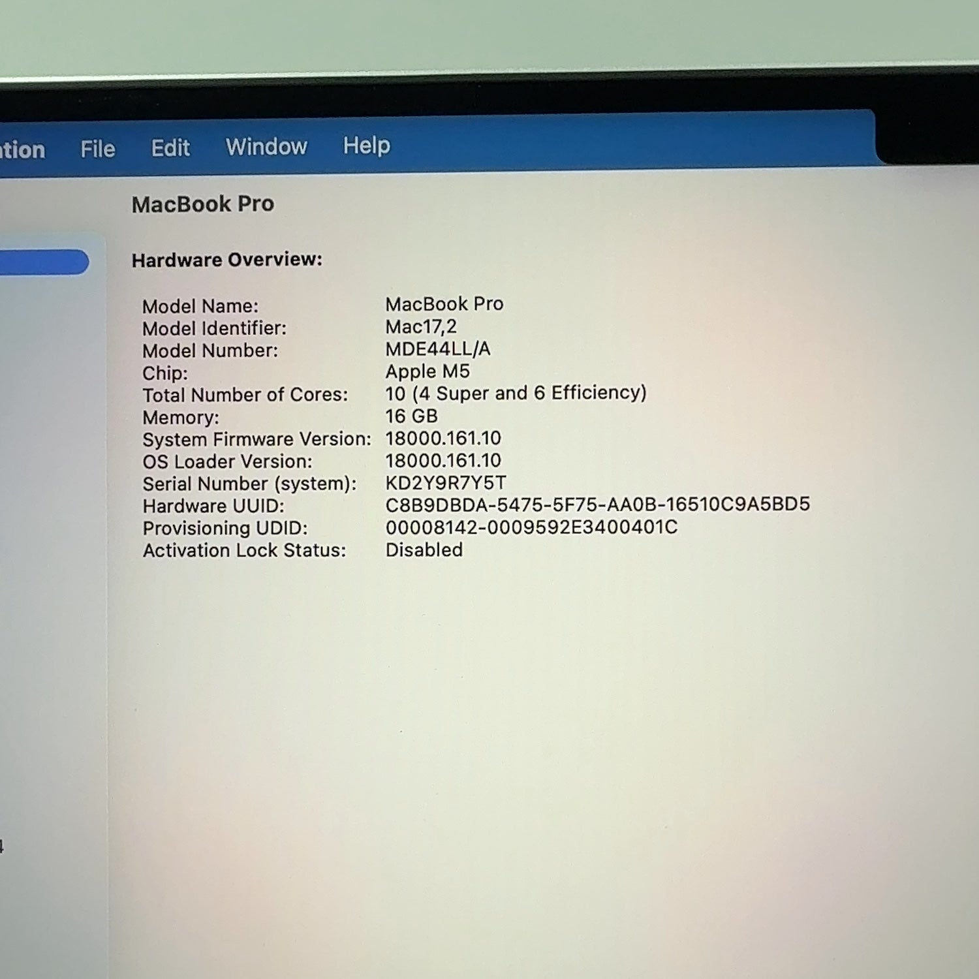Click the Total Number of Cores label
Screen dimensions: 979x979
[x=245, y=395]
